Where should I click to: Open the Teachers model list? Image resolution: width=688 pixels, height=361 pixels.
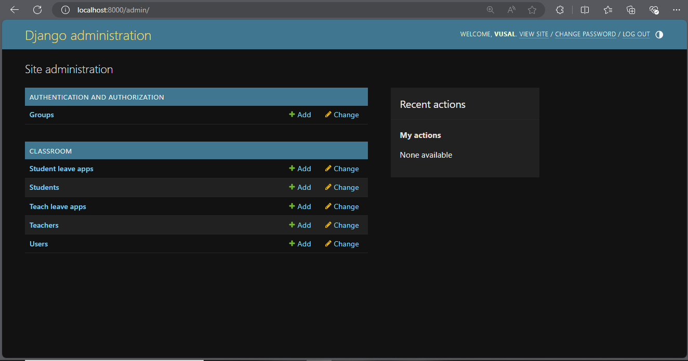coord(44,225)
